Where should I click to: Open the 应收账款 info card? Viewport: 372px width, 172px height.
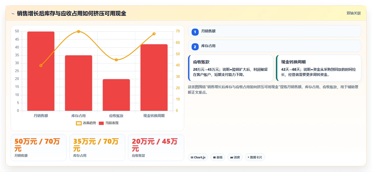pos(230,68)
